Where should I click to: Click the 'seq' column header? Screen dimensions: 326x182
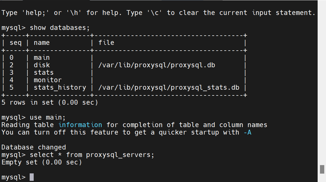16,43
